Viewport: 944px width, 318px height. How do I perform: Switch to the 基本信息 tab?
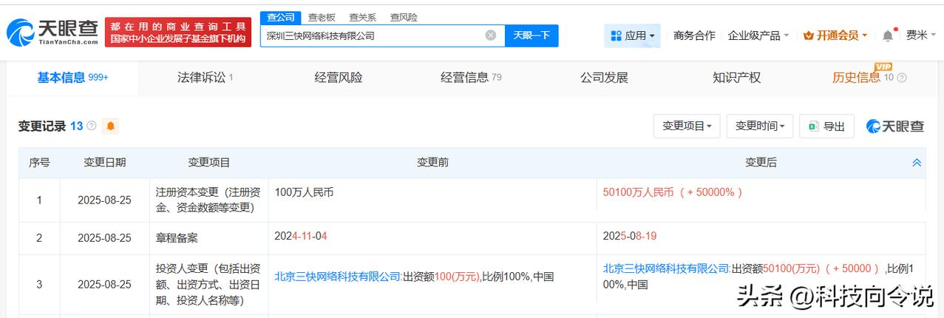pyautogui.click(x=73, y=78)
